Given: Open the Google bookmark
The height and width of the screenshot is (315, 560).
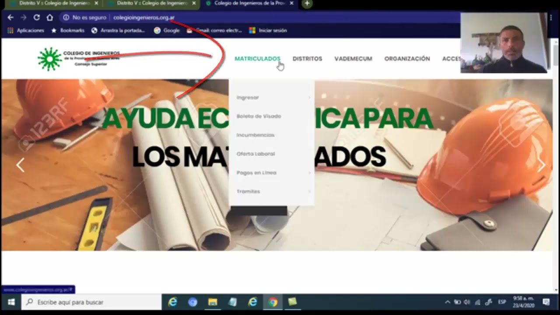Looking at the screenshot, I should pos(167,31).
